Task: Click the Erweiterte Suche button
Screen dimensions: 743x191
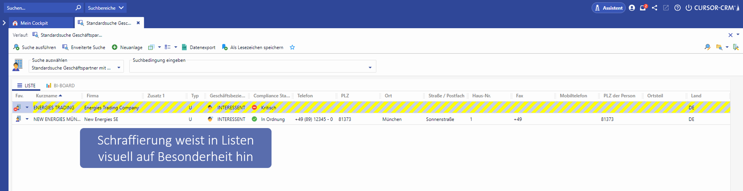Action: click(84, 47)
